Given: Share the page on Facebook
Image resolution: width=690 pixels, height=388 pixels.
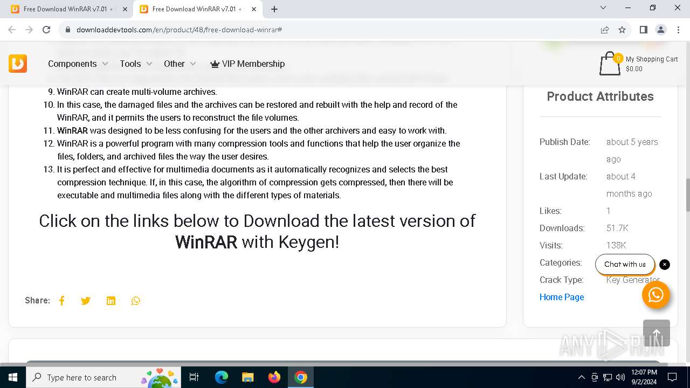Looking at the screenshot, I should pyautogui.click(x=62, y=301).
